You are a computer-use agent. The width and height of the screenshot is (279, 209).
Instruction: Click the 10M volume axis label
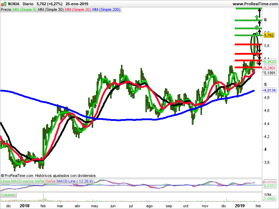click(267, 195)
